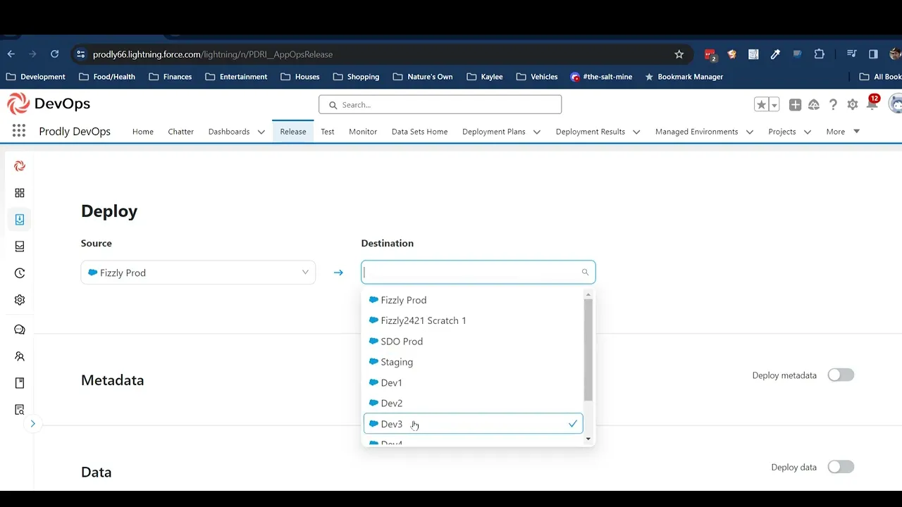
Task: Open the Data Sets Home tab
Action: [x=419, y=132]
